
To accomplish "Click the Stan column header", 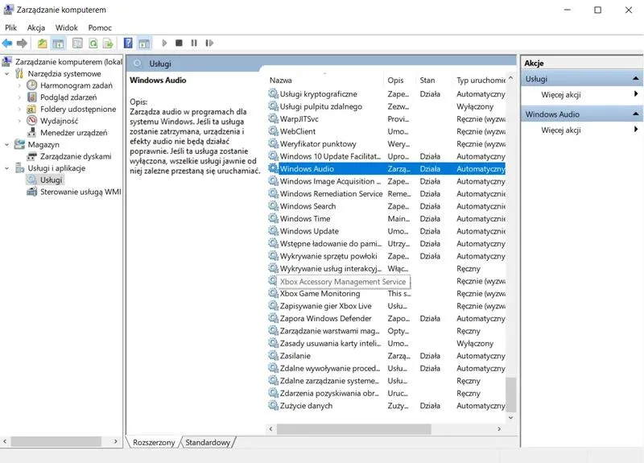I will [x=427, y=81].
